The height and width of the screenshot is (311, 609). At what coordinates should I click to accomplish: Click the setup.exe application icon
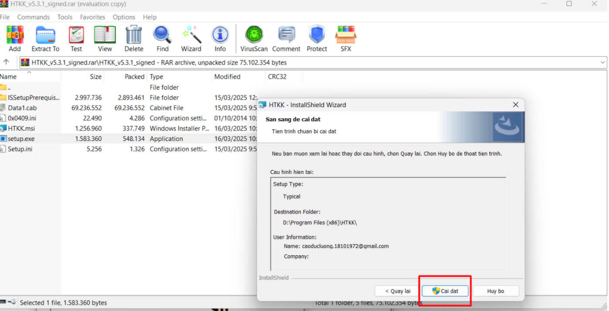(x=3, y=139)
